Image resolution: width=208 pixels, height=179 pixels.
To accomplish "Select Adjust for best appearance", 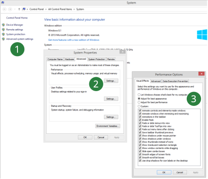I will [x=152, y=99].
